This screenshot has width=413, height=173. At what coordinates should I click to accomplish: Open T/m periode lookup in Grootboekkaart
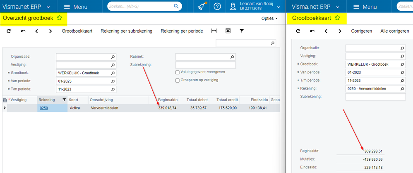click(x=402, y=81)
